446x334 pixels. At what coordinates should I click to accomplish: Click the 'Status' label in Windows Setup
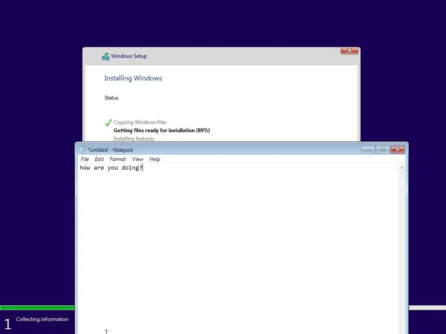[x=111, y=98]
